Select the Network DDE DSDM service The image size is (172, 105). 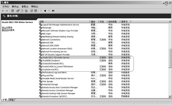tap(50, 46)
